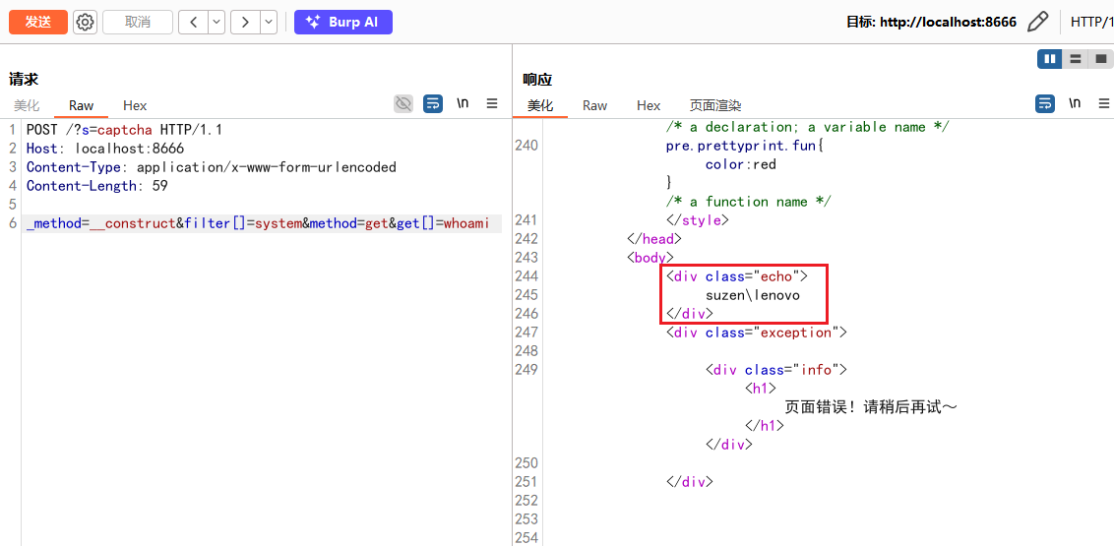Open history dropdown next to back arrow
Image resolution: width=1114 pixels, height=546 pixels.
click(x=217, y=22)
